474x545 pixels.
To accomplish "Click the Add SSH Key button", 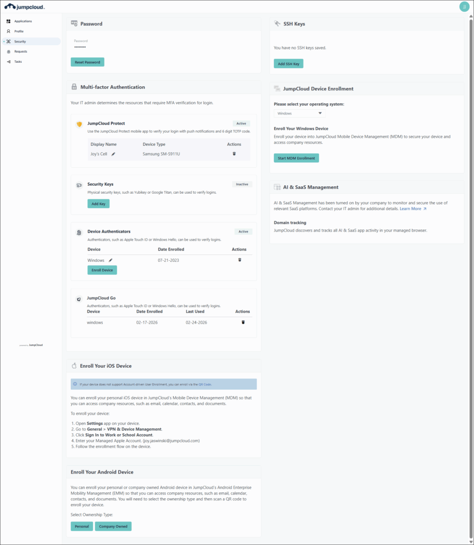I will [x=288, y=64].
